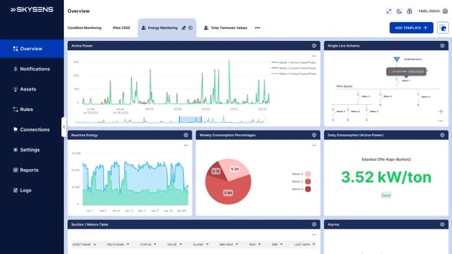Expand the ASSET NAME column dropdown

click(x=94, y=244)
